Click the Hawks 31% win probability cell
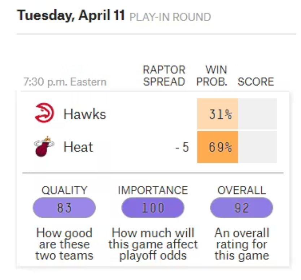 click(x=218, y=114)
